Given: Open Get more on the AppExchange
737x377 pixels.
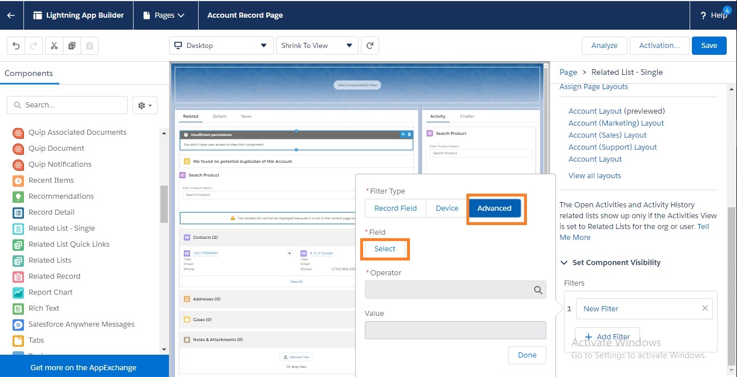Looking at the screenshot, I should pyautogui.click(x=83, y=367).
